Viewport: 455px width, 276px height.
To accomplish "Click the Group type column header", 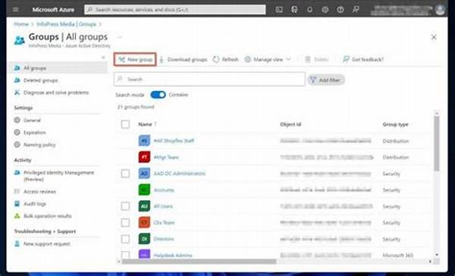I will [395, 124].
